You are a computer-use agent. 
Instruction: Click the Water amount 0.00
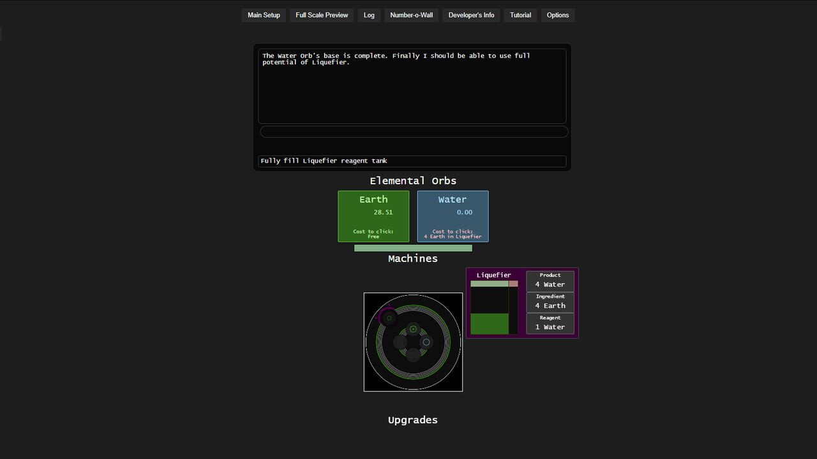pos(465,212)
